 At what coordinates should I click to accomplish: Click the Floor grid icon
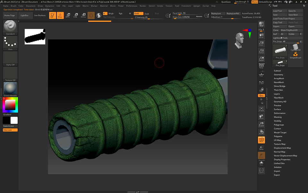click(261, 74)
